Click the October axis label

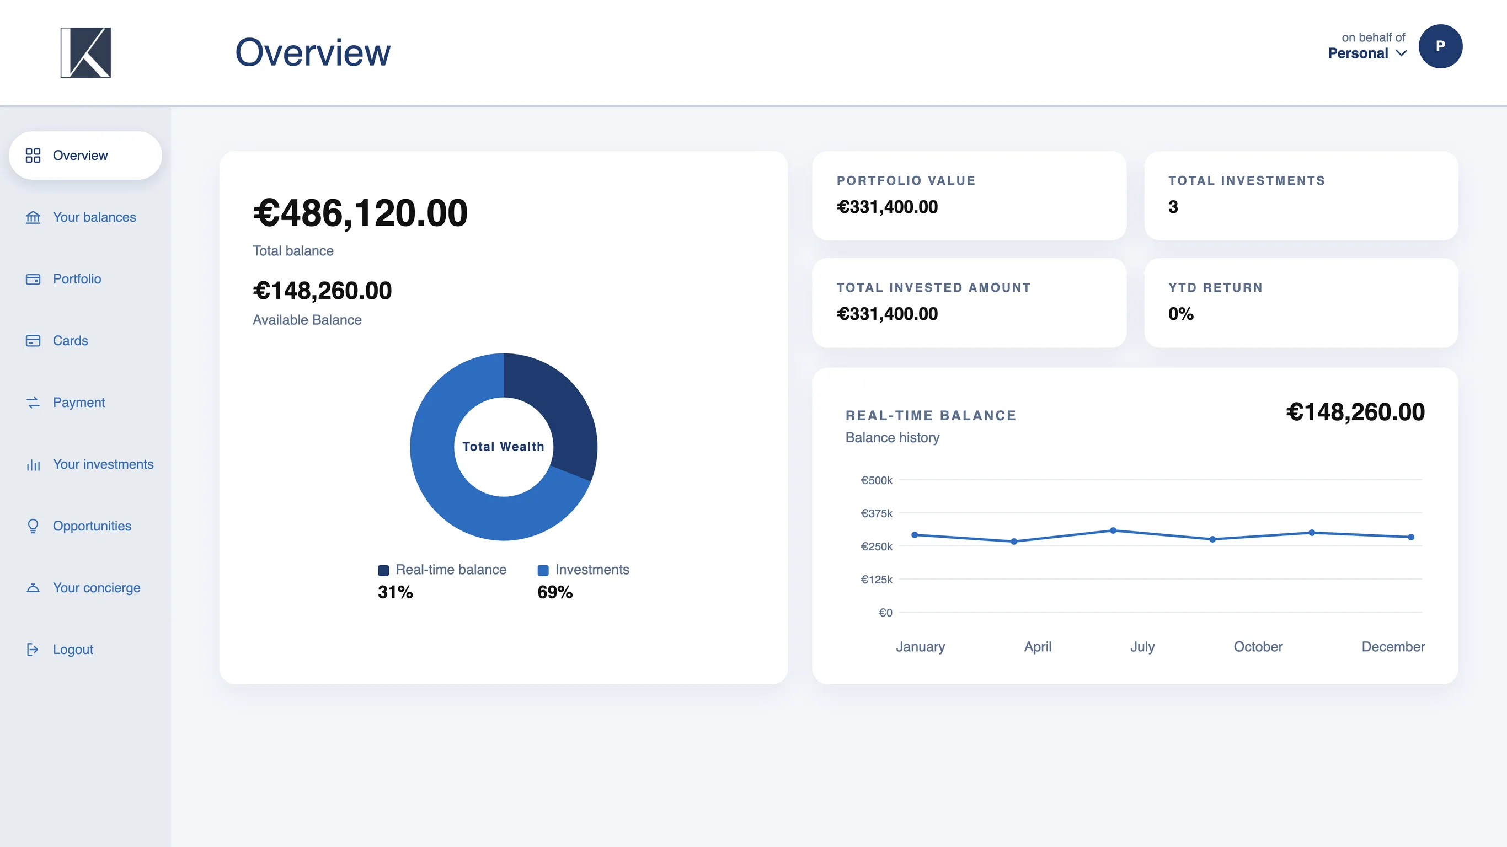(1258, 647)
